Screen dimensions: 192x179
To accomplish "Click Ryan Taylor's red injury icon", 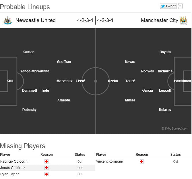I will [x=46, y=174].
